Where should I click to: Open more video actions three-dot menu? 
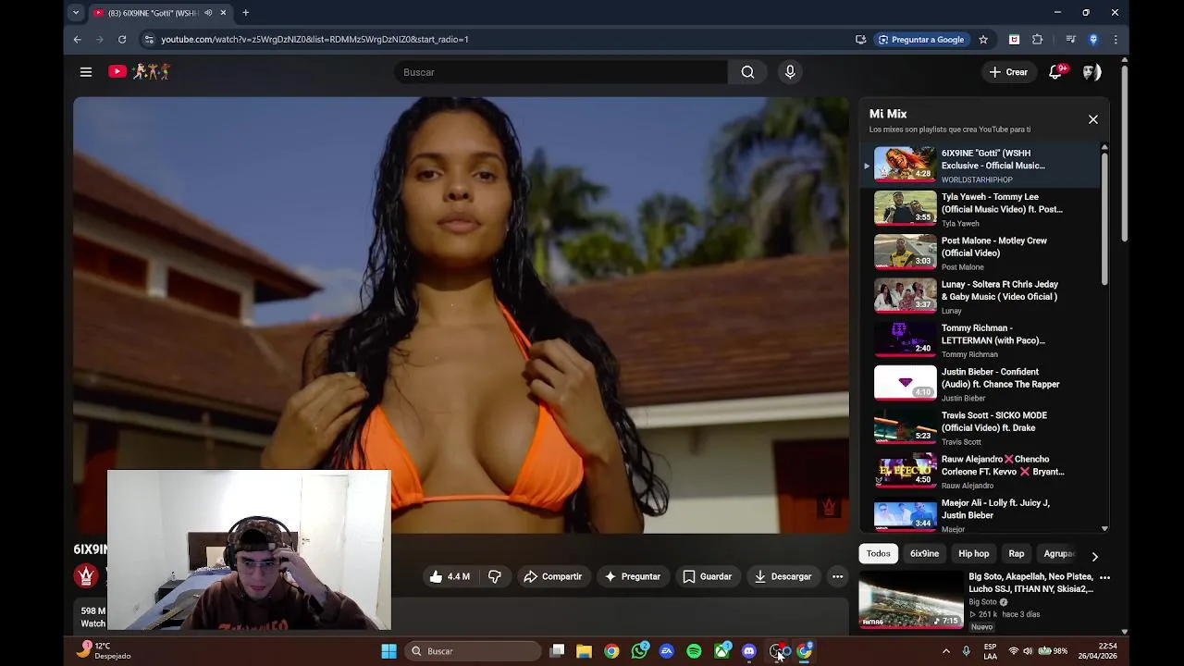coord(837,576)
